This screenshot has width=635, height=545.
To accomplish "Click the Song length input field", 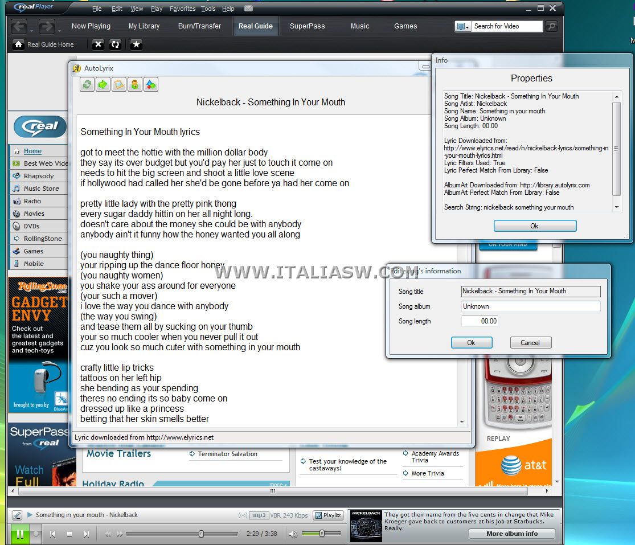I will tap(480, 321).
